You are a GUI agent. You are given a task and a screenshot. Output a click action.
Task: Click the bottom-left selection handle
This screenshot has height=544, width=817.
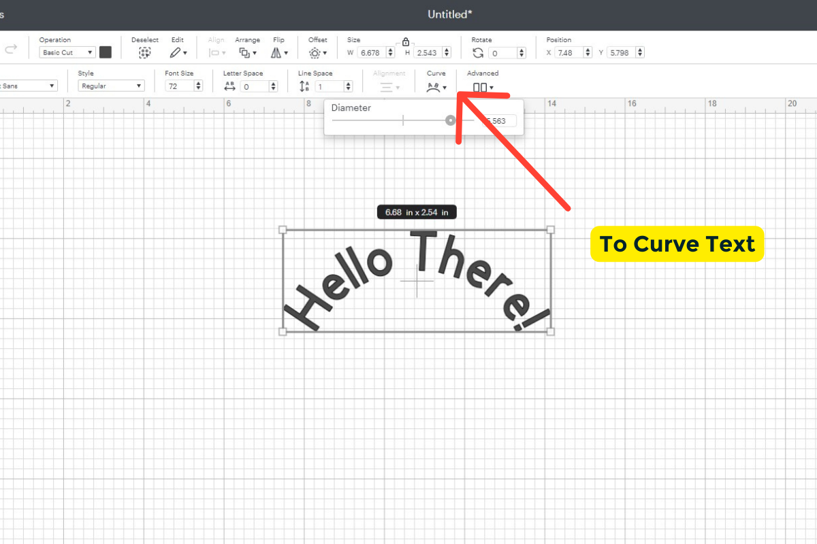(x=283, y=331)
